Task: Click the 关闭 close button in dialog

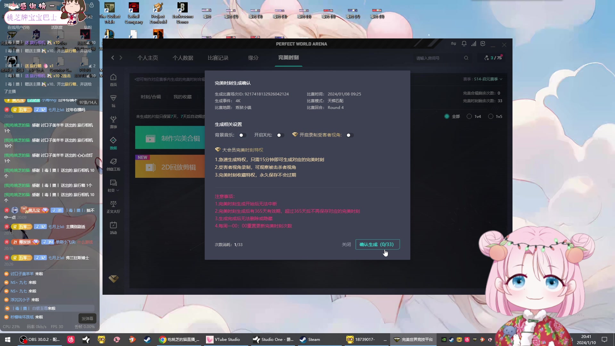Action: coord(346,244)
